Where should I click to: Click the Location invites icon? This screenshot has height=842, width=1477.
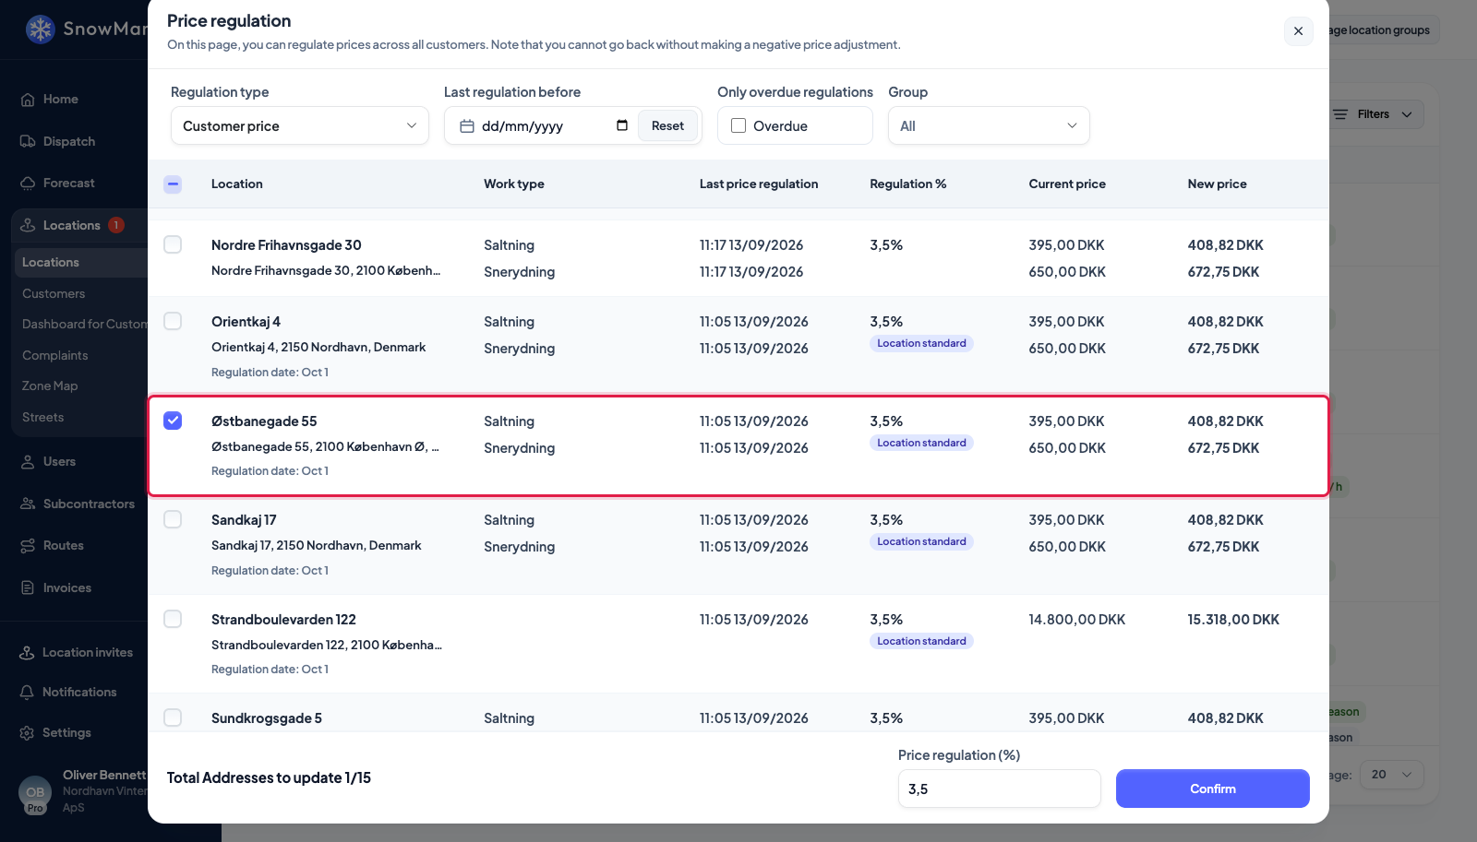pos(28,653)
